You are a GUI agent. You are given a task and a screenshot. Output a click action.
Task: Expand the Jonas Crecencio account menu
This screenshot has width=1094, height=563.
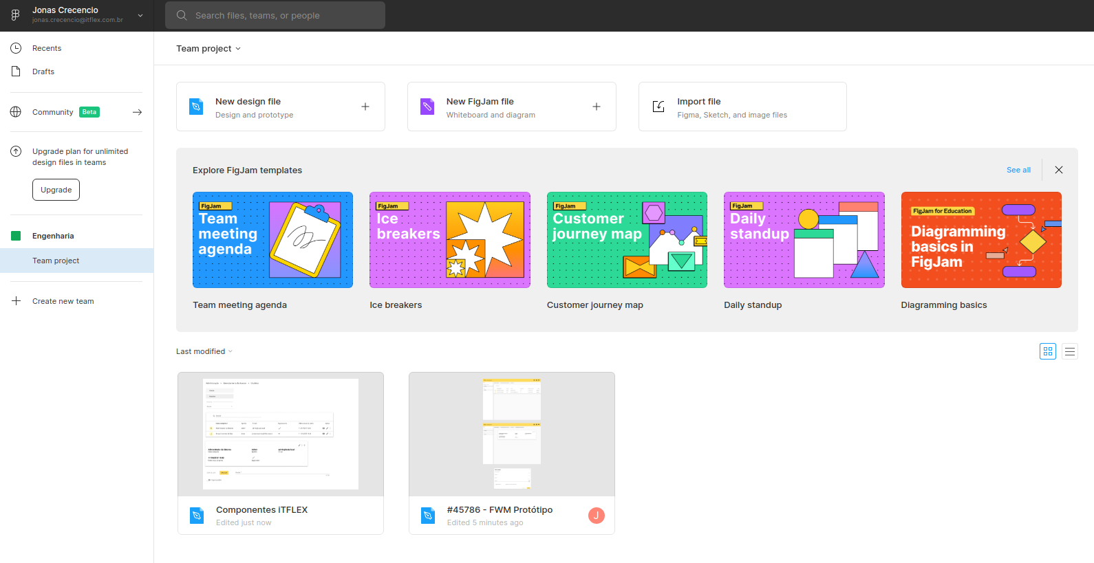pyautogui.click(x=140, y=15)
